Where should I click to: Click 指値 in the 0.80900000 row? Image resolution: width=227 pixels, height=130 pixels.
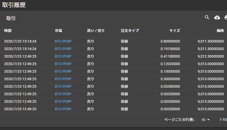(124, 41)
